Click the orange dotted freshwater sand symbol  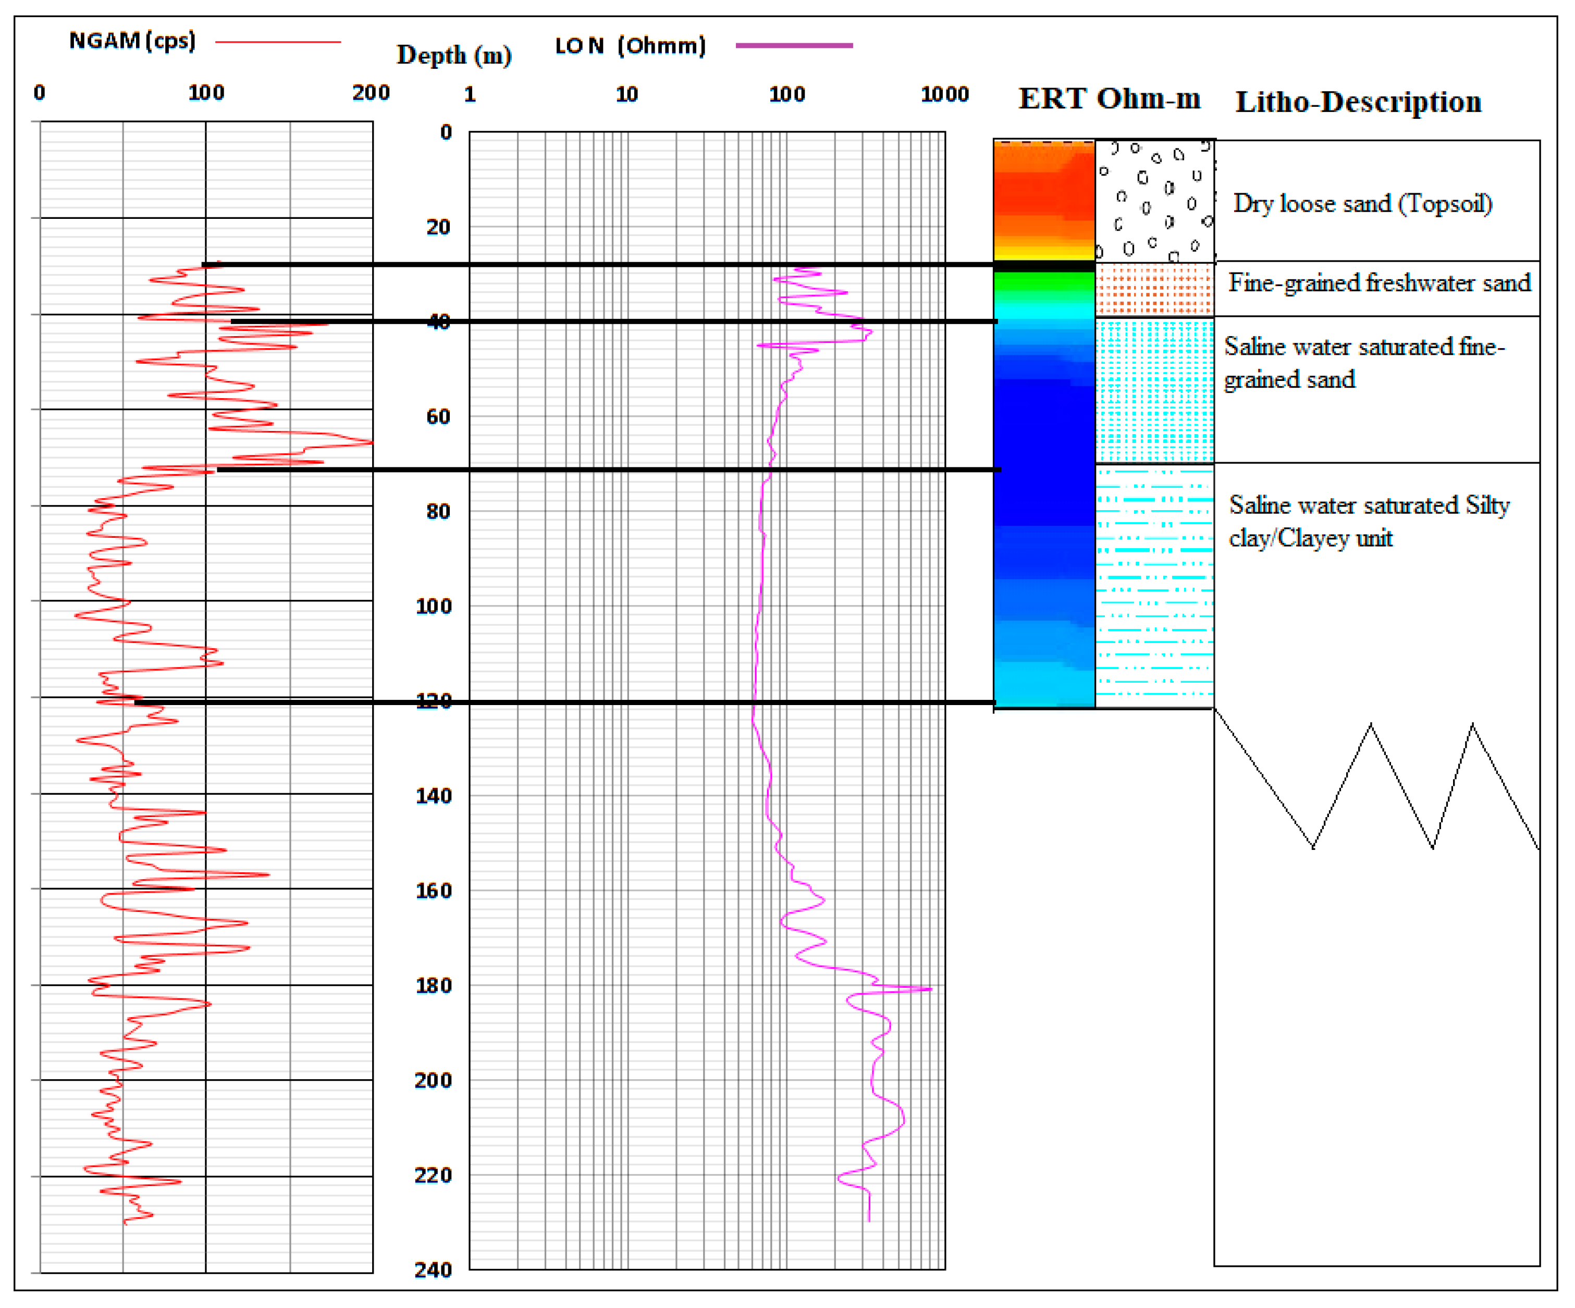[1154, 290]
